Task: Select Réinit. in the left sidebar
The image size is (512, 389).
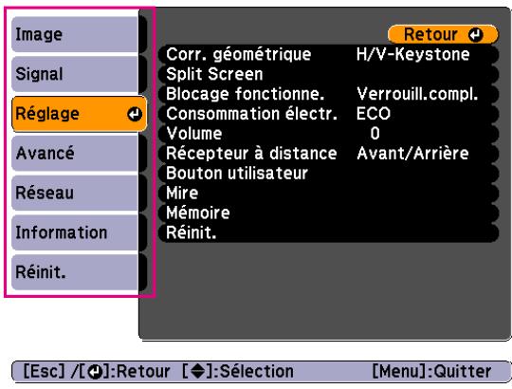Action: click(79, 272)
